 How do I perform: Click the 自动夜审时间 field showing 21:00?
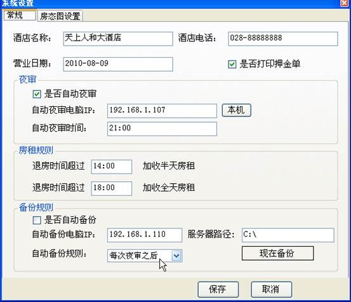tap(162, 129)
